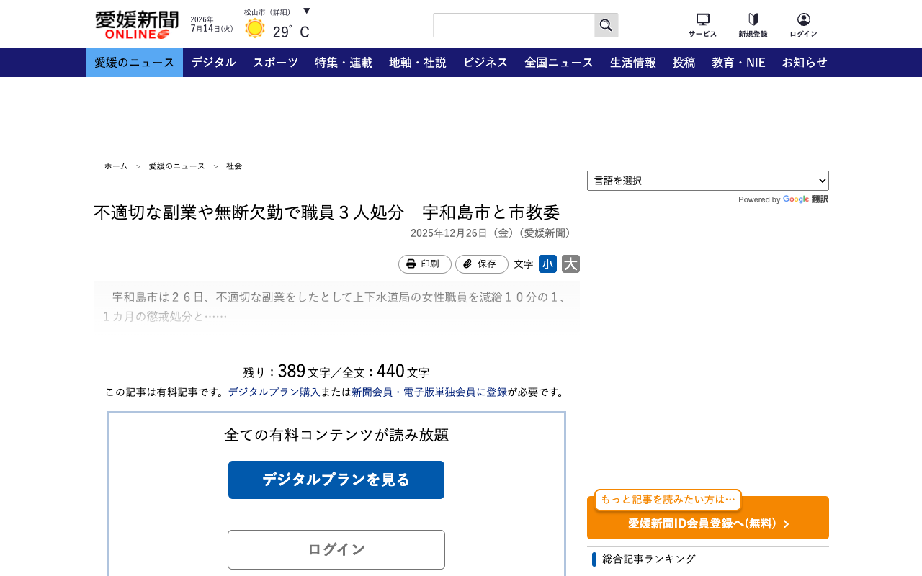
Task: Open the 言語を選択 language dropdown
Action: pos(708,181)
